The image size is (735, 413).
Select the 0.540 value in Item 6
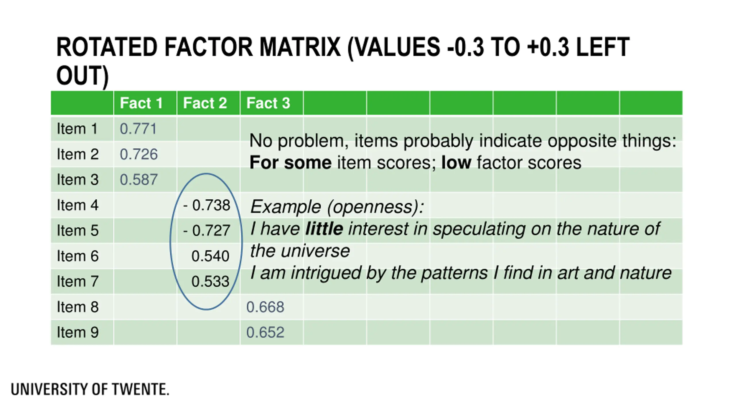[x=210, y=256]
